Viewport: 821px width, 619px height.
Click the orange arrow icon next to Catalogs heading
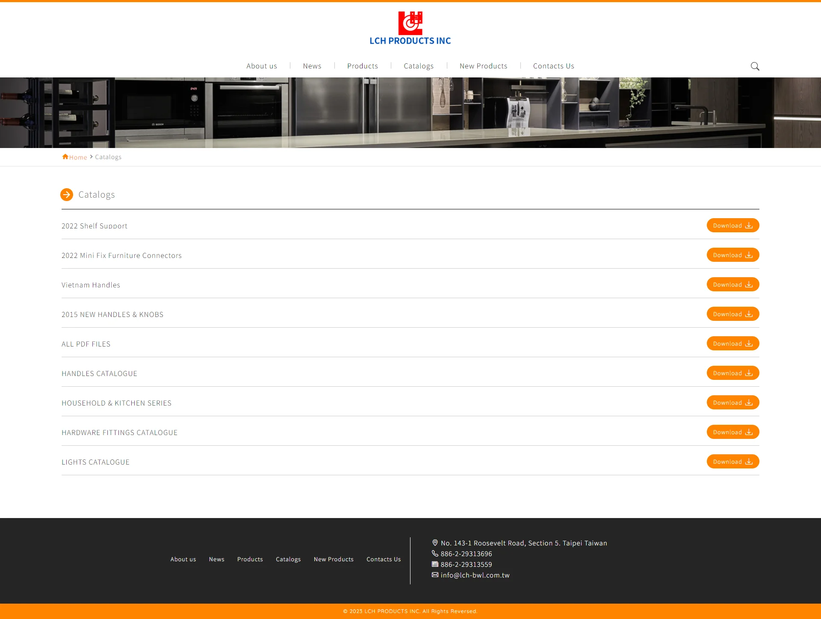pos(67,194)
